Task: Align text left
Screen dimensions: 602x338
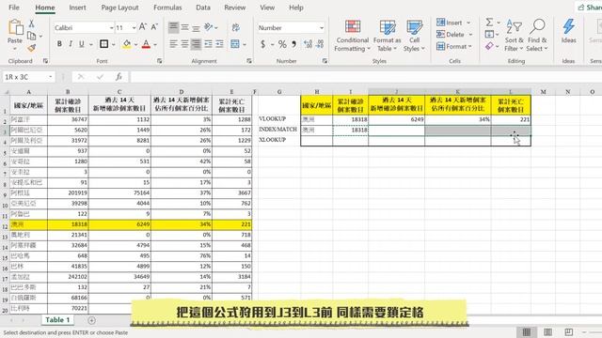Action: [173, 44]
